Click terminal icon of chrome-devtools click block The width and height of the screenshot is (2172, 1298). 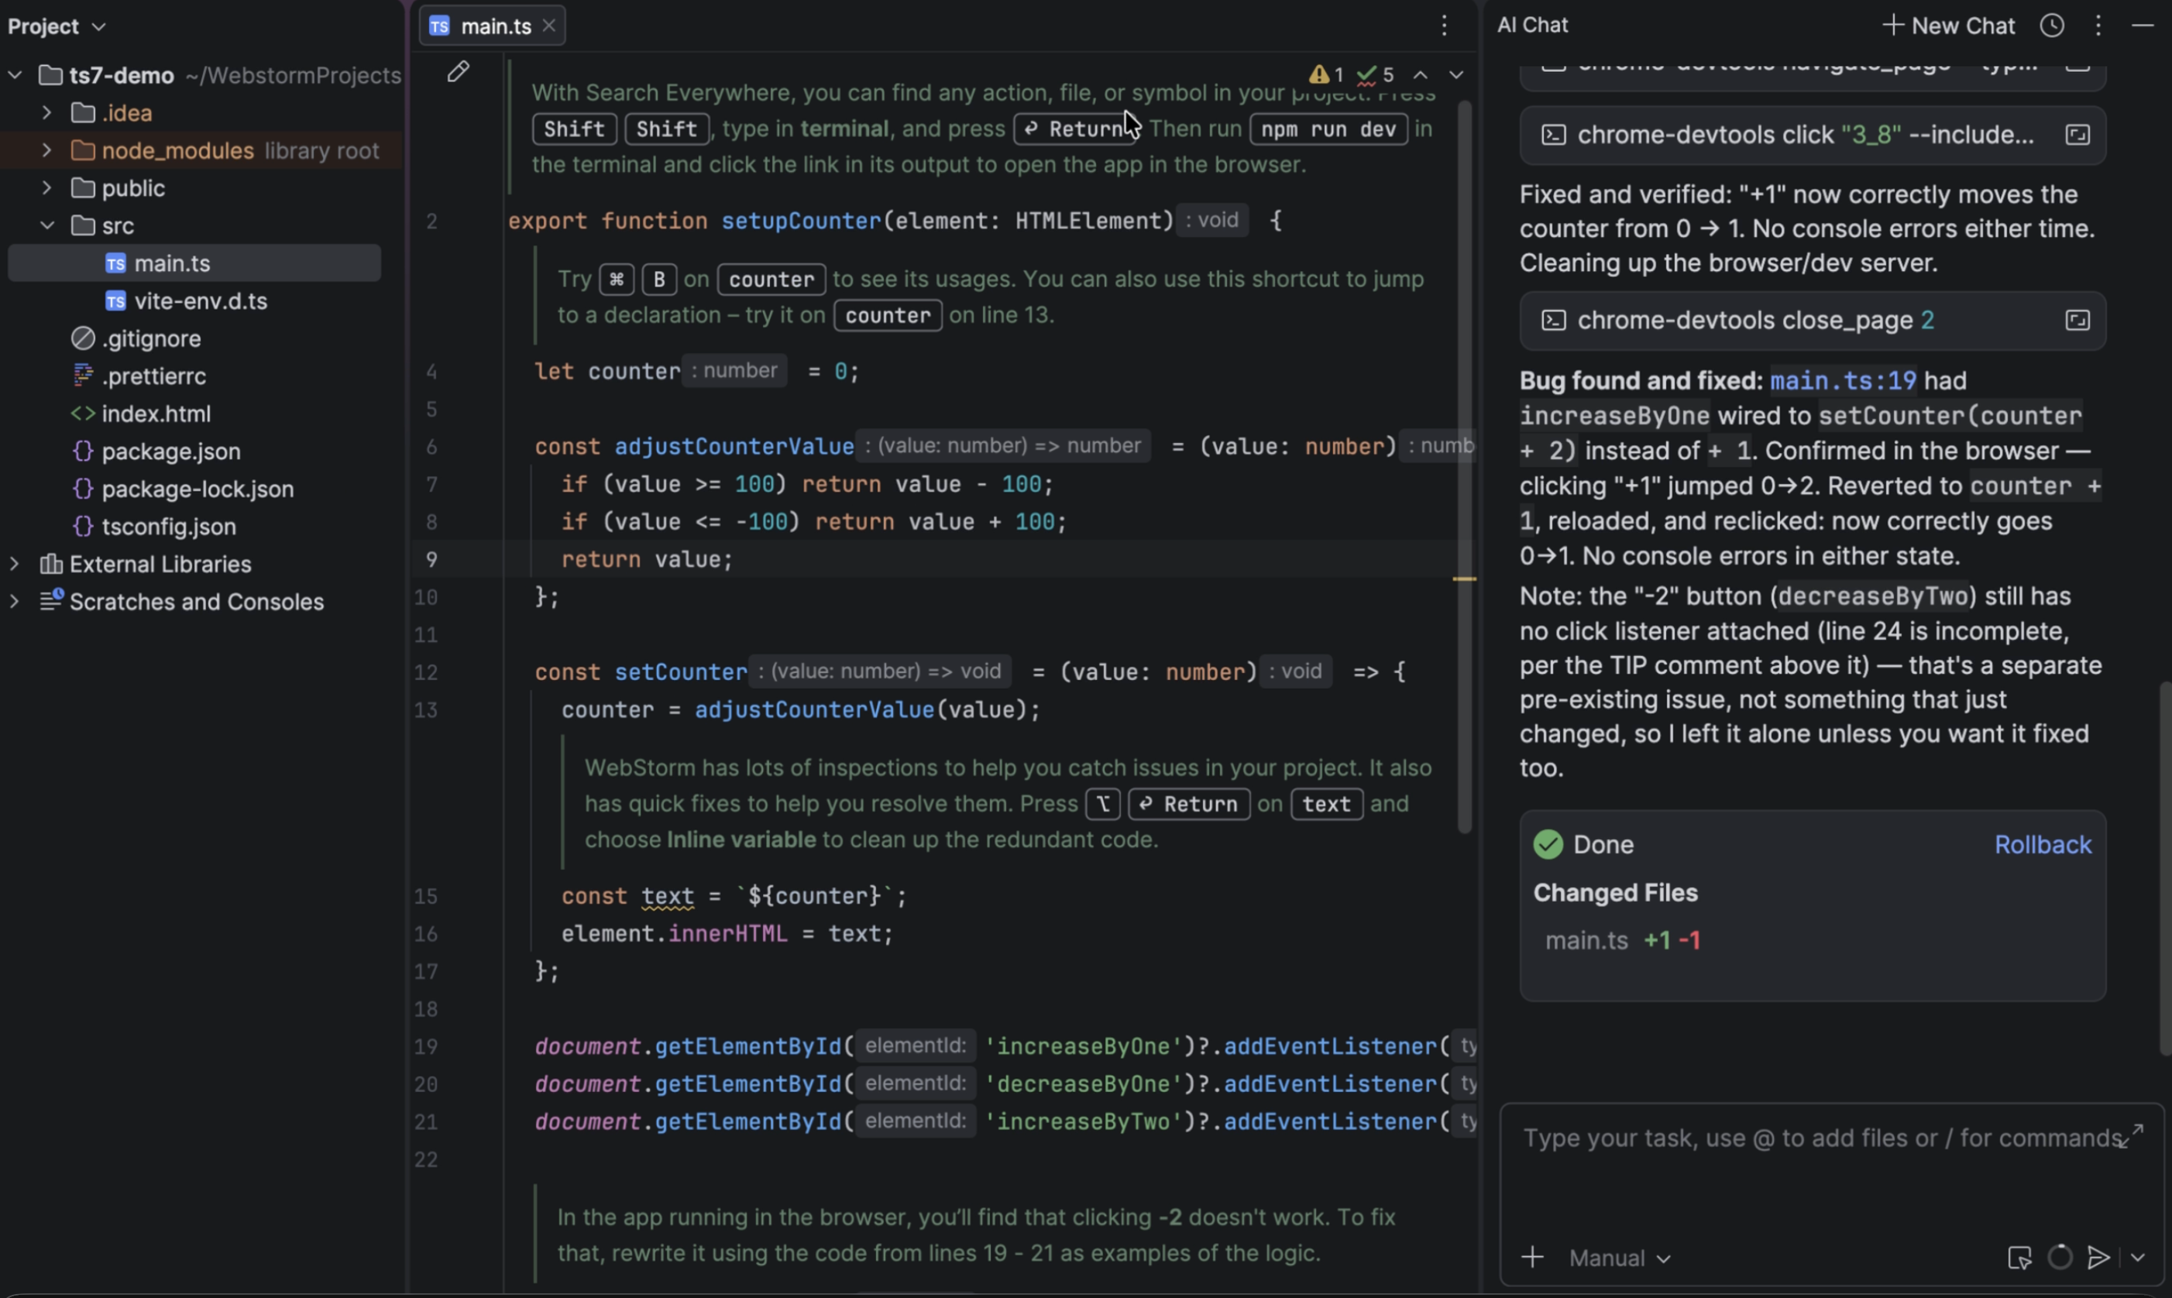1554,135
